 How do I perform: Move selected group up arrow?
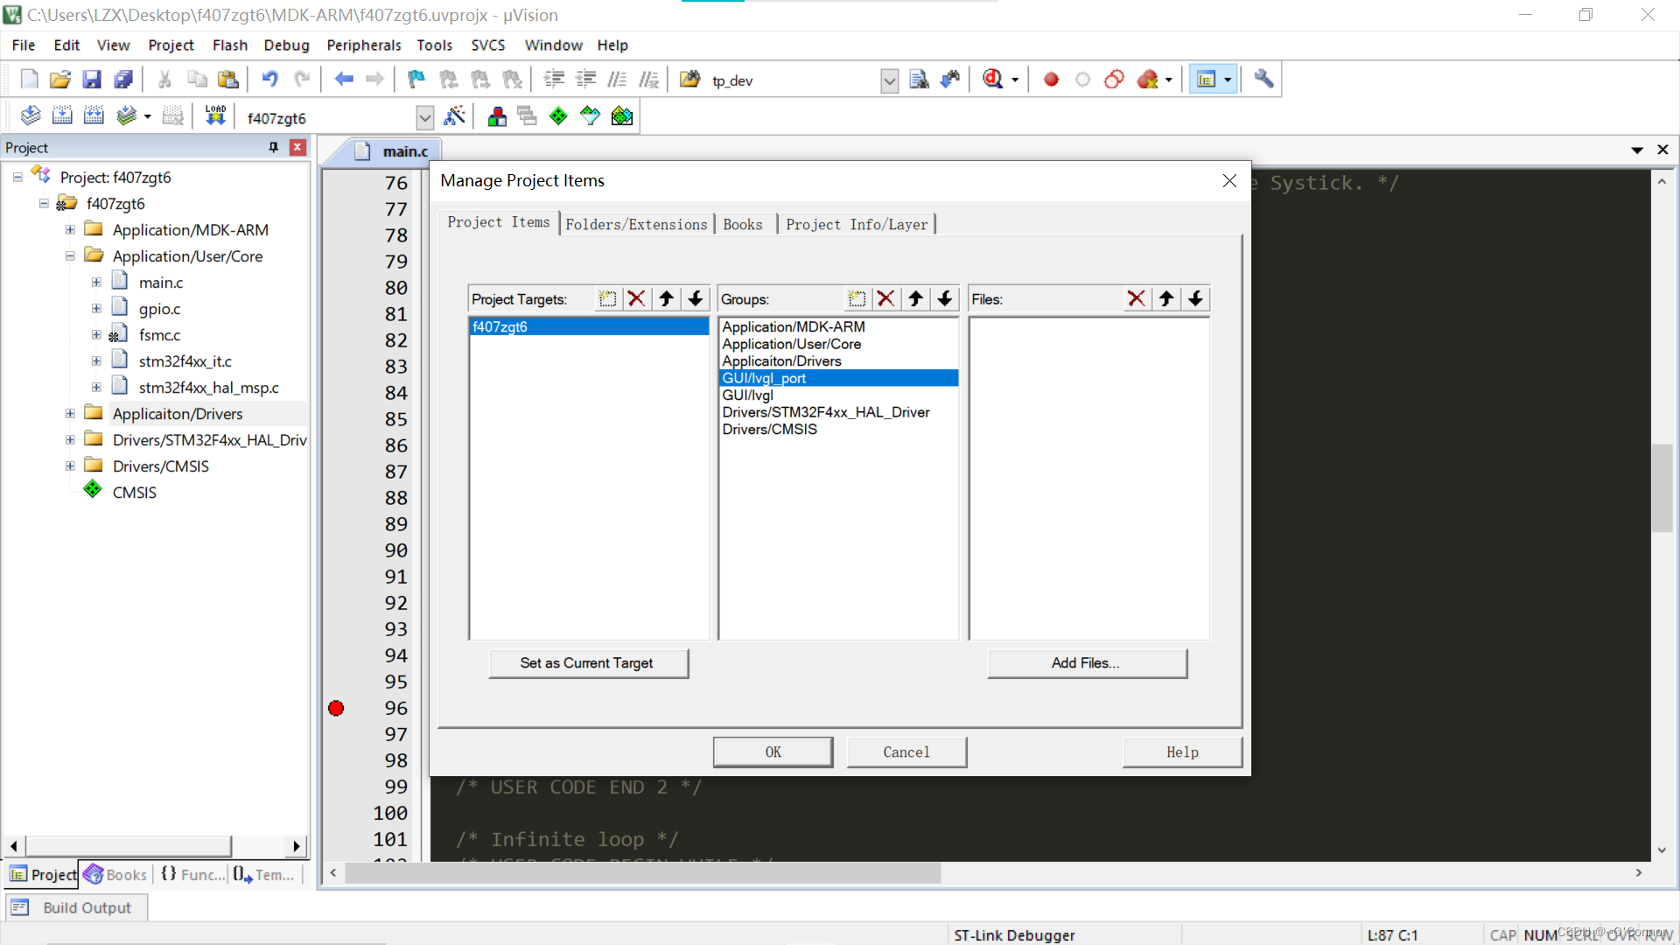915,299
